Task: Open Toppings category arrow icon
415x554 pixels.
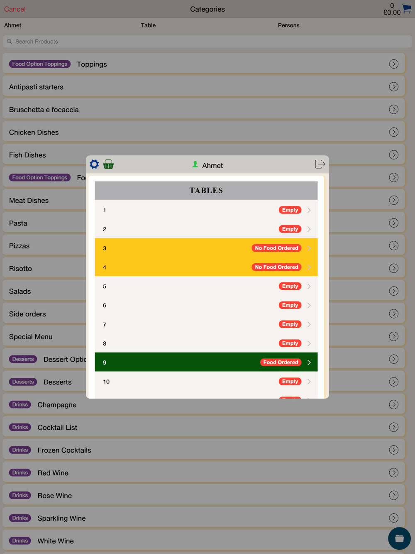Action: pyautogui.click(x=393, y=64)
